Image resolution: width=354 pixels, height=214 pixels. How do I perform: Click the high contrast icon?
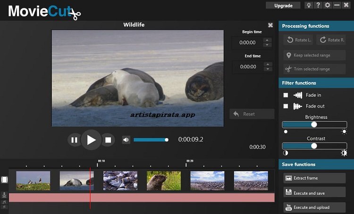[344, 153]
